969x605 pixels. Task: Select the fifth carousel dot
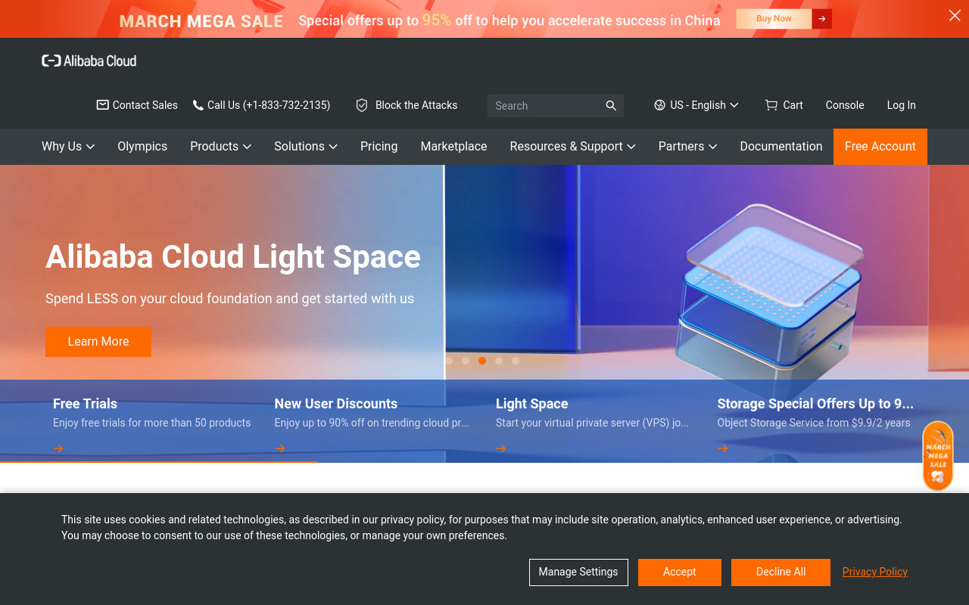[516, 361]
